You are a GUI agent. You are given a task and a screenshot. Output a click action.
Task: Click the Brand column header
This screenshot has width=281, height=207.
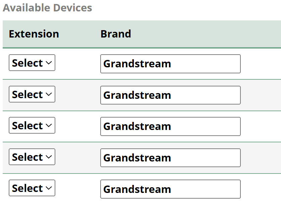[x=116, y=34]
